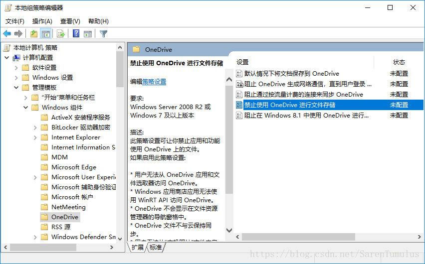This screenshot has height=264, width=425.
Task: Select the Microsoft 帐户 tree item
Action: coord(72,197)
